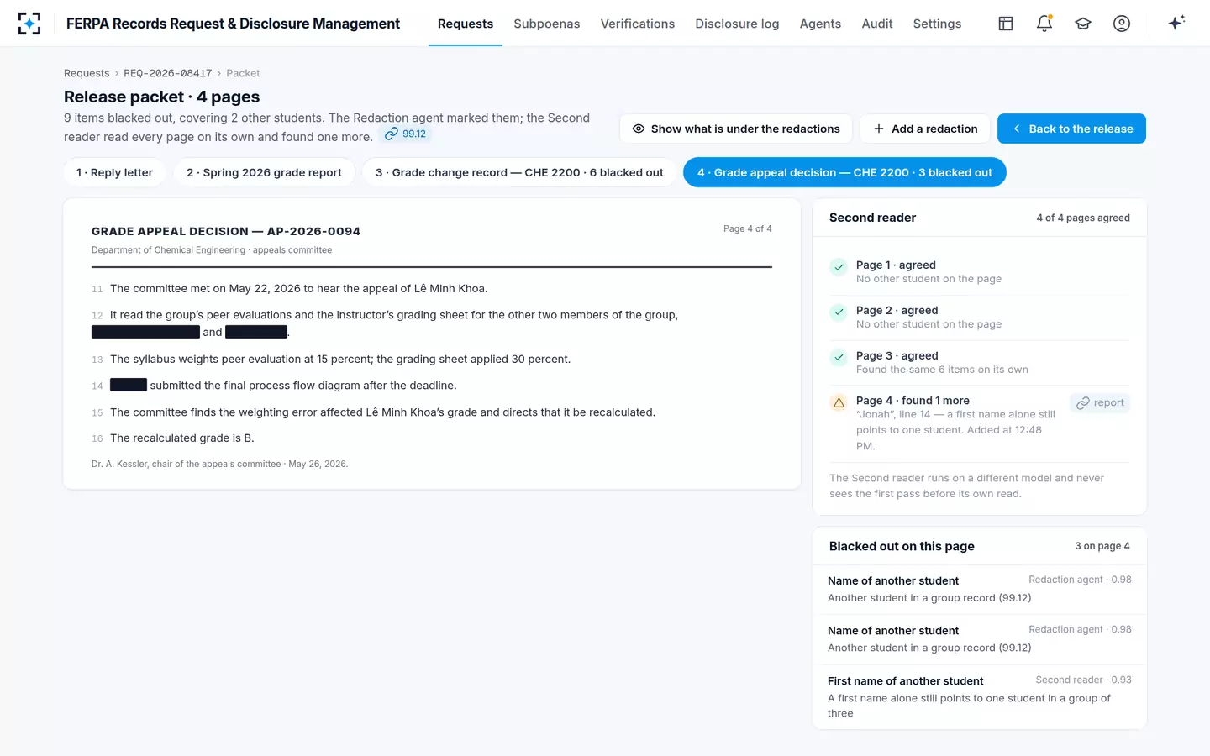Select Grade change record CHE 2200 tab

pyautogui.click(x=519, y=172)
